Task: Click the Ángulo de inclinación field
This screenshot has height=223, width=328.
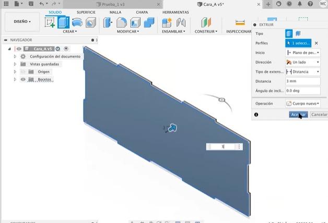Action: [x=303, y=91]
